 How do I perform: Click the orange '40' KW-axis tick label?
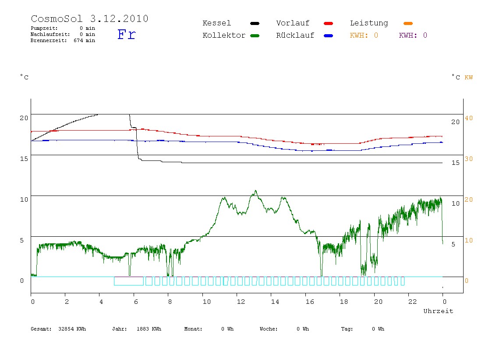[x=469, y=118]
